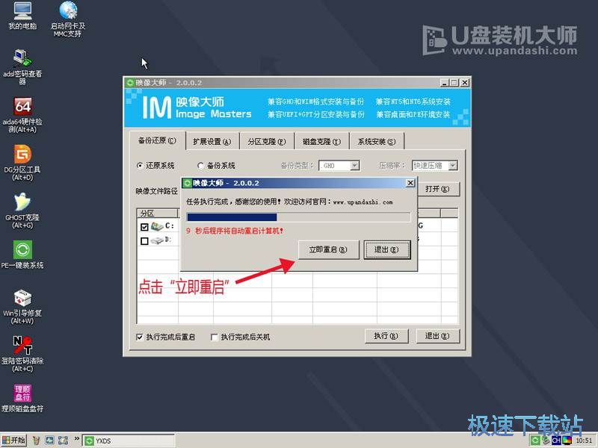598x448 pixels.
Task: Minimize the 映像大师 main window
Action: point(444,83)
